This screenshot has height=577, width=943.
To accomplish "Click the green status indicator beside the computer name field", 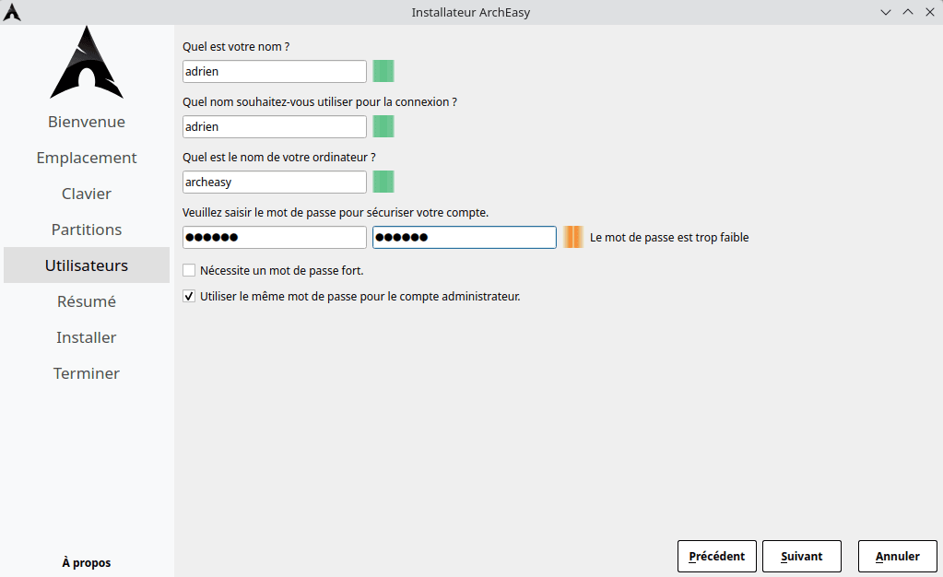I will (383, 182).
